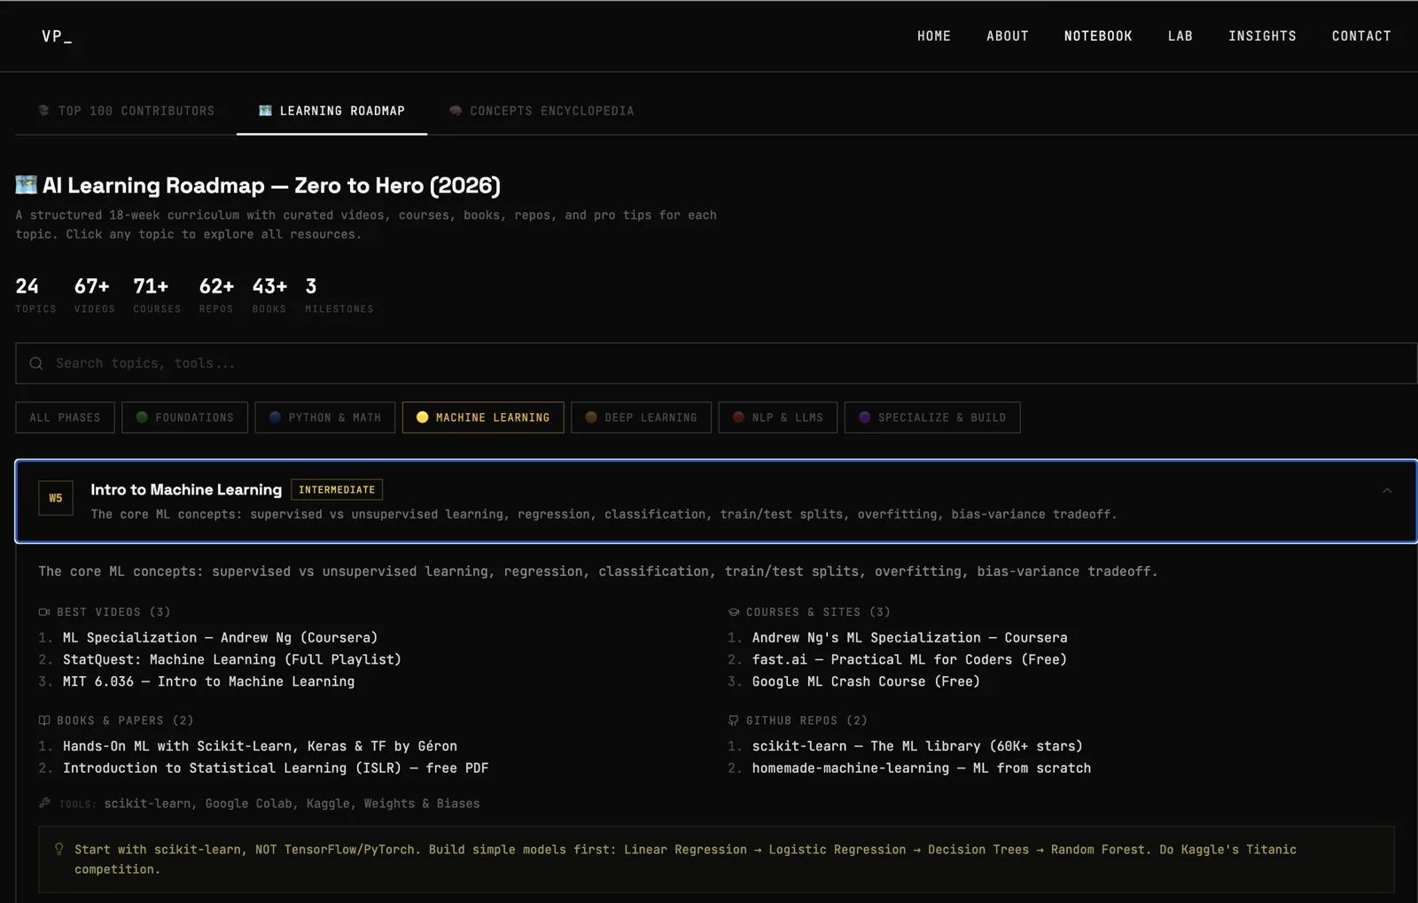Open the HOME nav item
This screenshot has height=903, width=1418.
coord(933,36)
